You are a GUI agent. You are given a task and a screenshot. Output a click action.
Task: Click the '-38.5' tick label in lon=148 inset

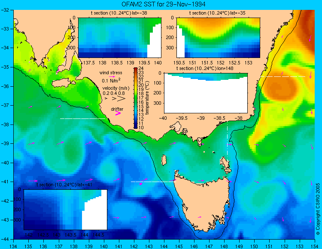(220, 118)
